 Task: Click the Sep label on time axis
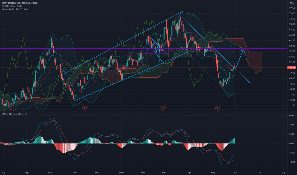(x=26, y=172)
